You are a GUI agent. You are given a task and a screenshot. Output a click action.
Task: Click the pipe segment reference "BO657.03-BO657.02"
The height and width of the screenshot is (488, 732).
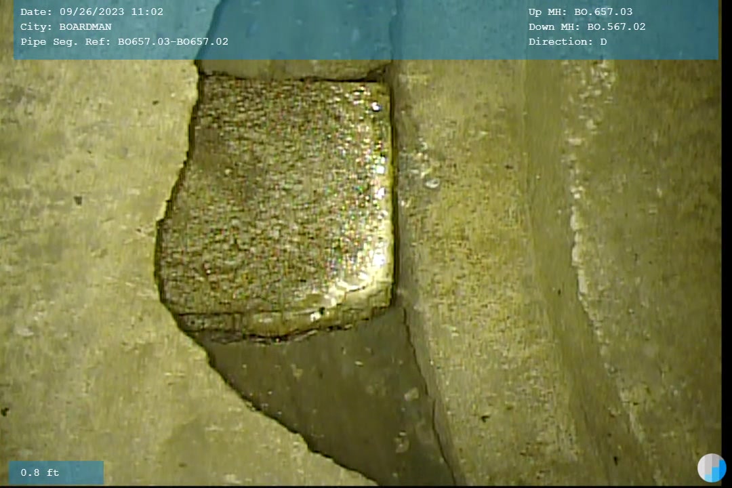(x=173, y=41)
